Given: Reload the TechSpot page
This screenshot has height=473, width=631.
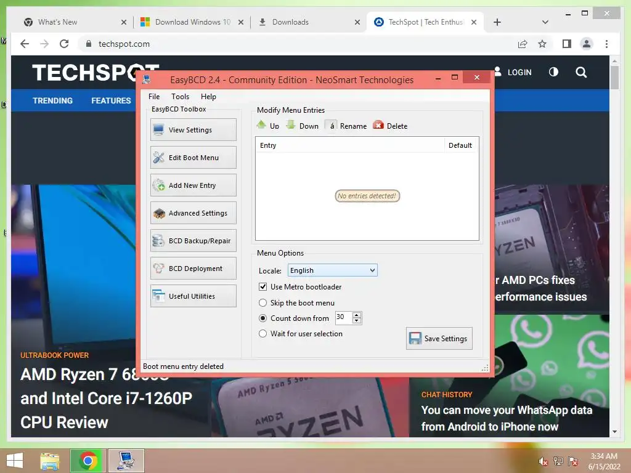Looking at the screenshot, I should pos(64,44).
